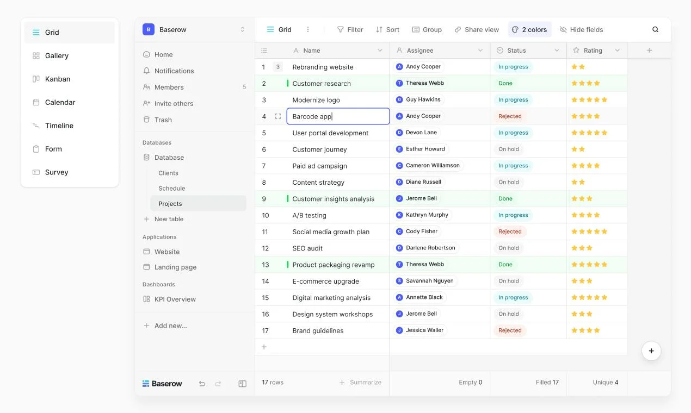This screenshot has height=413, width=691.
Task: Open the Assignee column dropdown arrow
Action: 480,51
